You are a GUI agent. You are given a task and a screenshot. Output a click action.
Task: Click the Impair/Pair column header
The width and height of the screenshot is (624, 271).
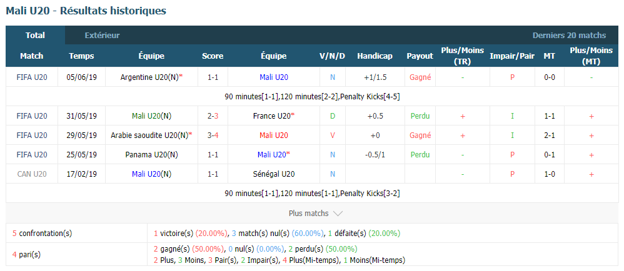coord(512,56)
